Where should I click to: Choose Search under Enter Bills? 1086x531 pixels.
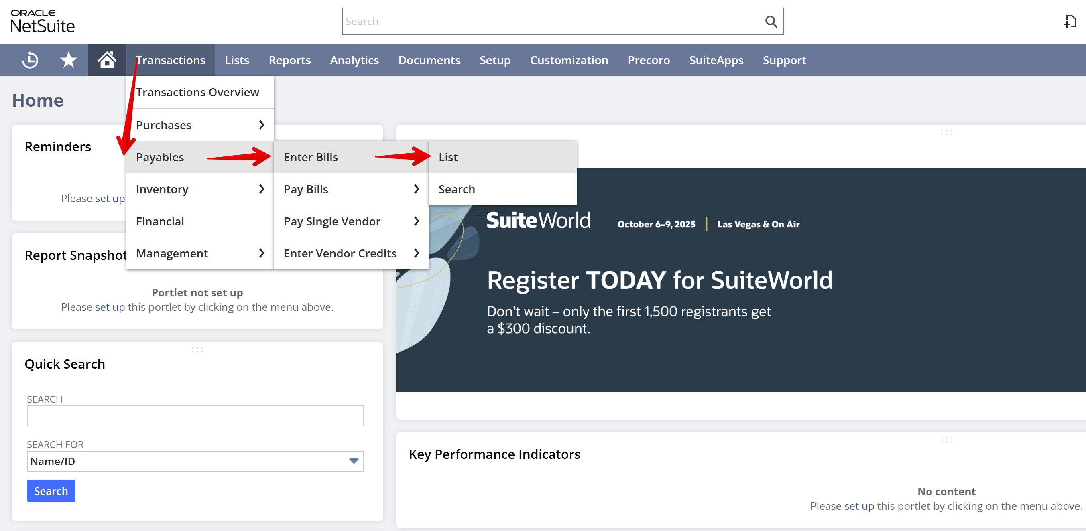pos(502,189)
